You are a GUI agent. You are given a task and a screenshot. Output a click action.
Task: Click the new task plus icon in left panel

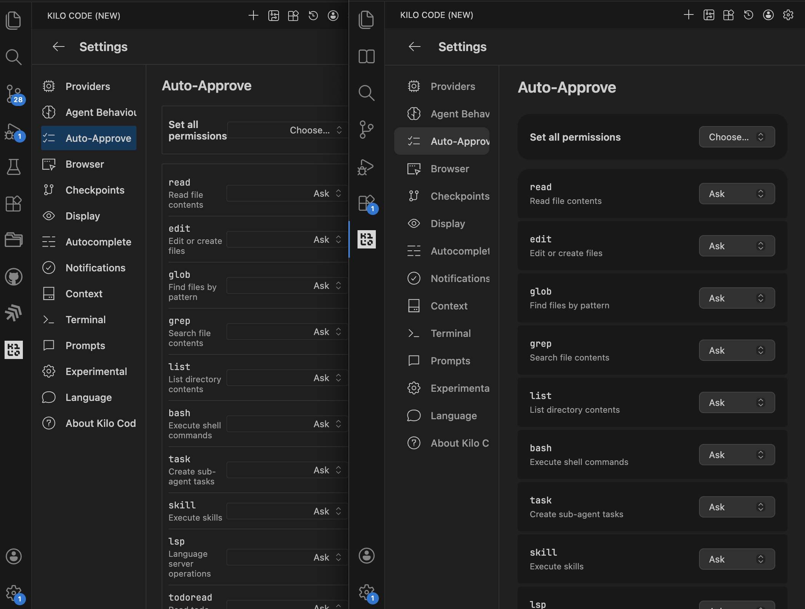pyautogui.click(x=253, y=16)
